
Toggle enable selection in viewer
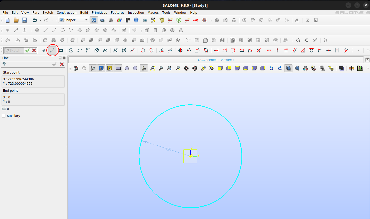(110, 68)
